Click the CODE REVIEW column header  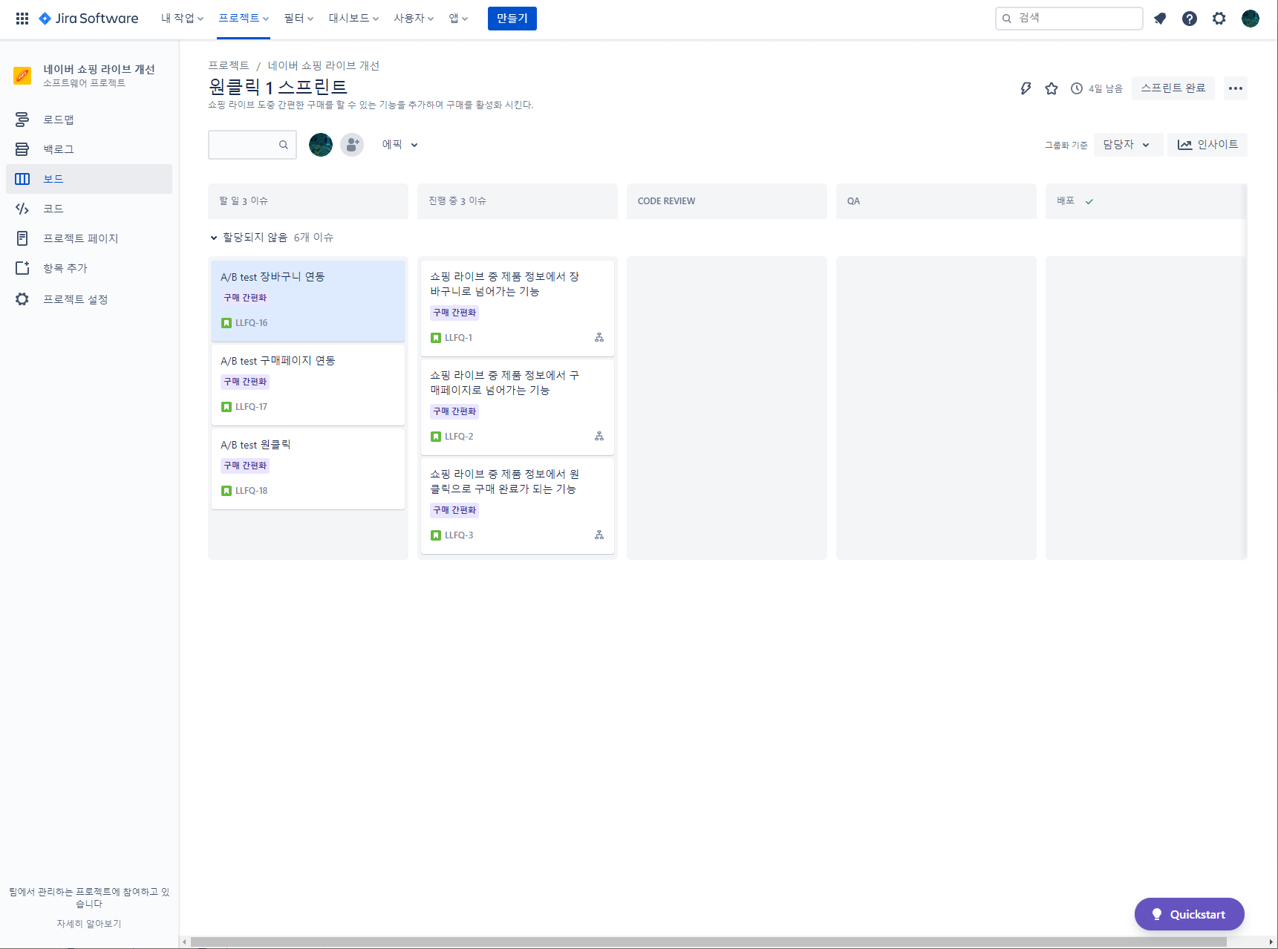(726, 201)
